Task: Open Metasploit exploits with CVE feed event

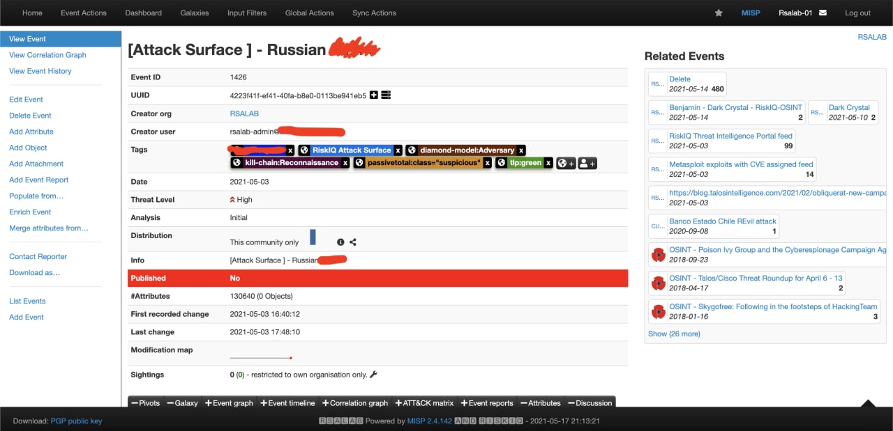Action: click(742, 164)
